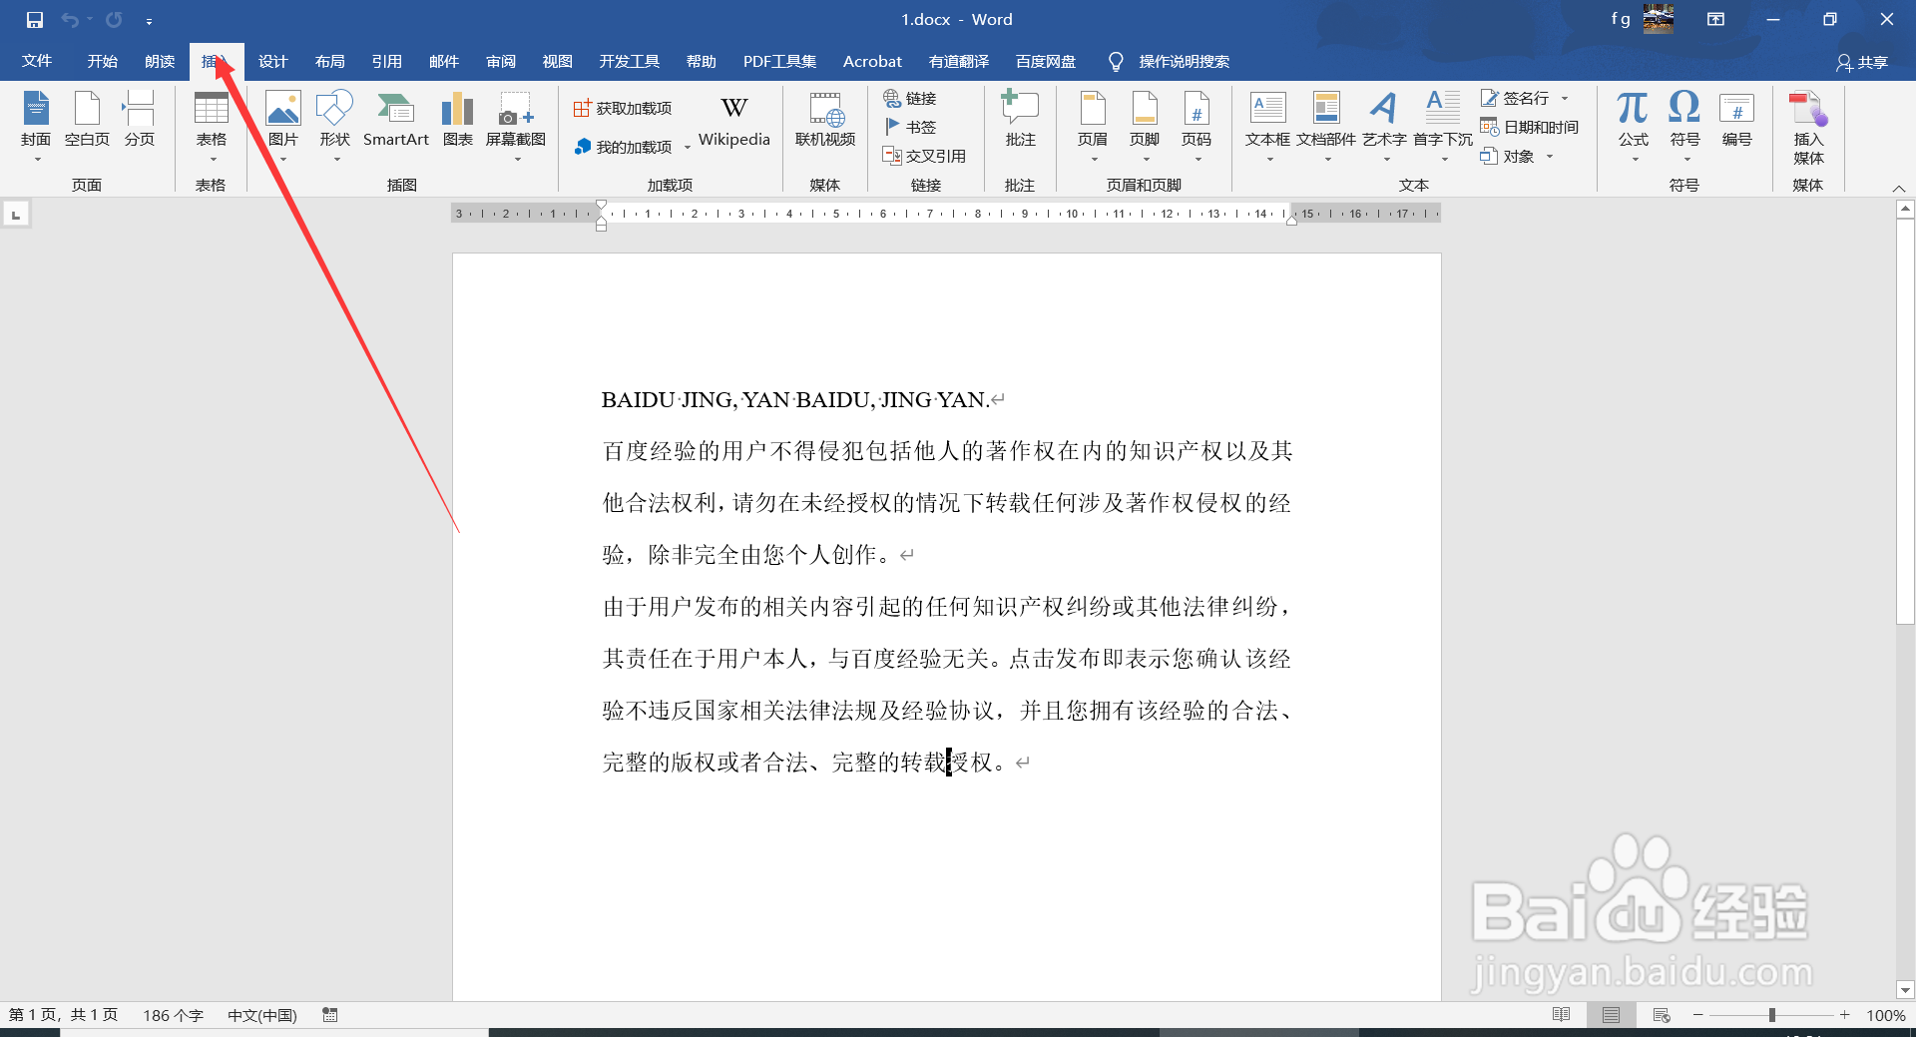This screenshot has height=1037, width=1916.
Task: Click the tab stop selector
Action: coord(16,215)
